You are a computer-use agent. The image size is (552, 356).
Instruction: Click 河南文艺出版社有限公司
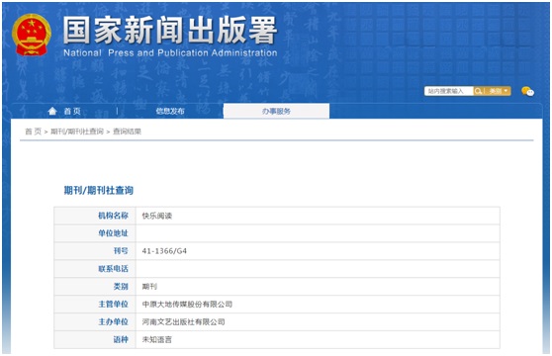click(183, 321)
